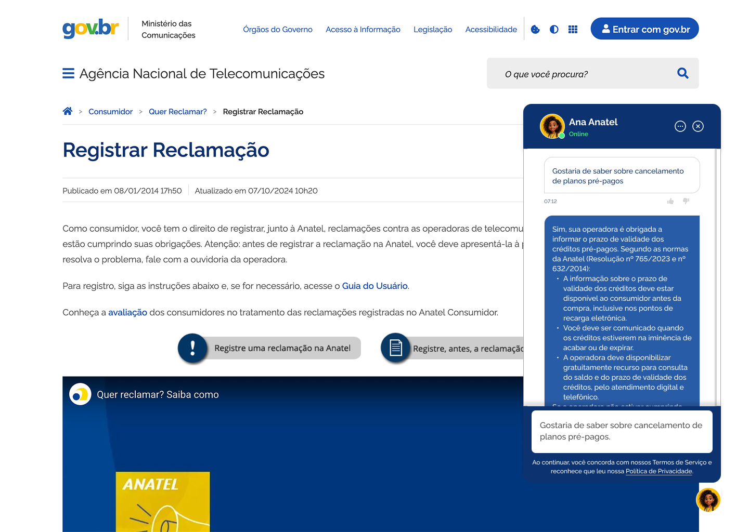The image size is (749, 532).
Task: Open the gov.br apps grid menu
Action: [x=573, y=30]
